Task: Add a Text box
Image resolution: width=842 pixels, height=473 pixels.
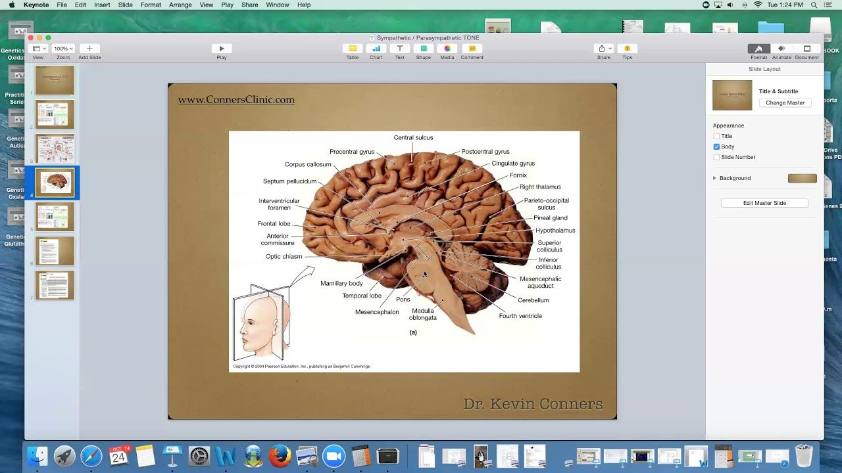Action: pos(399,49)
